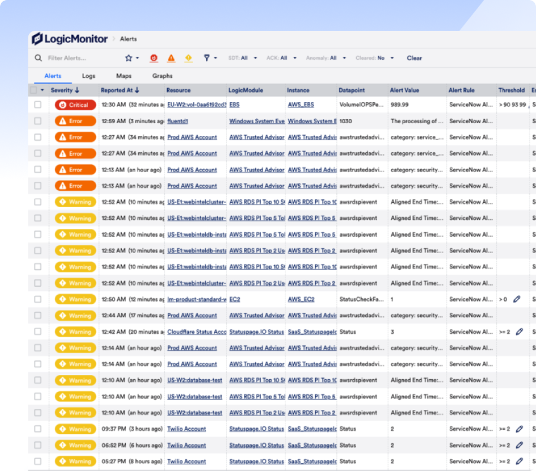This screenshot has width=536, height=471.
Task: Click the '989.99' alert value
Action: coord(400,104)
